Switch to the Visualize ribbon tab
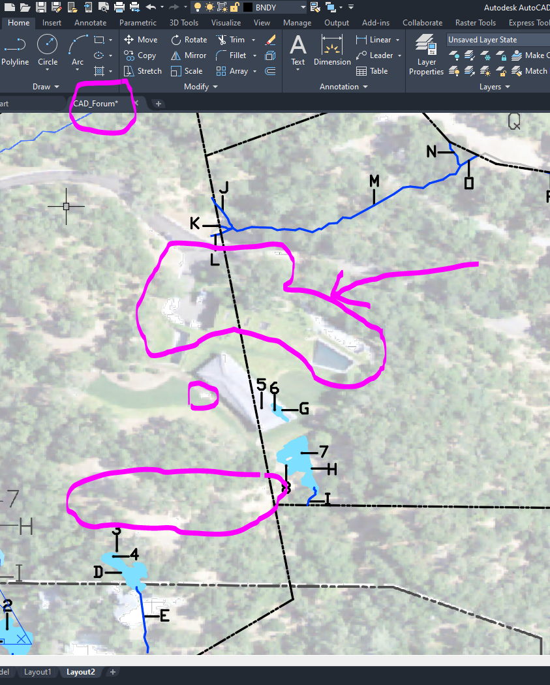550x685 pixels. pos(226,22)
